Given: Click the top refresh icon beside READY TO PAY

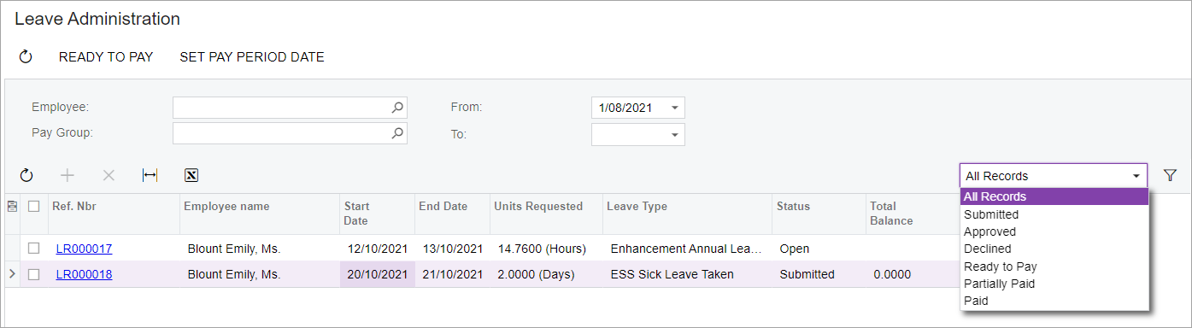Looking at the screenshot, I should coord(26,57).
